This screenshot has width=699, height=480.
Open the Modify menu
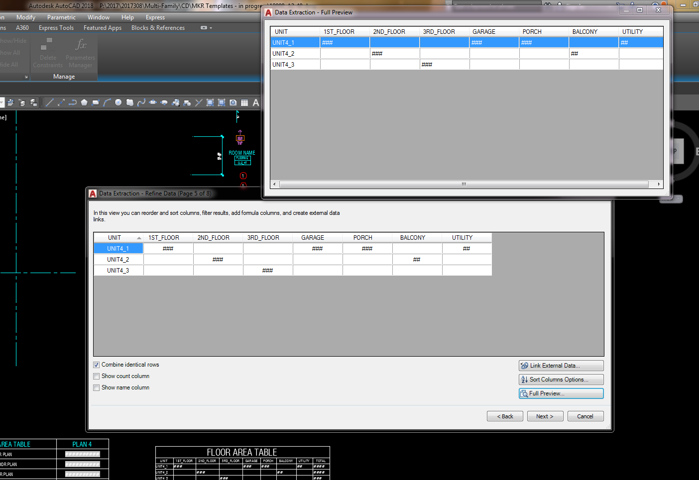25,17
